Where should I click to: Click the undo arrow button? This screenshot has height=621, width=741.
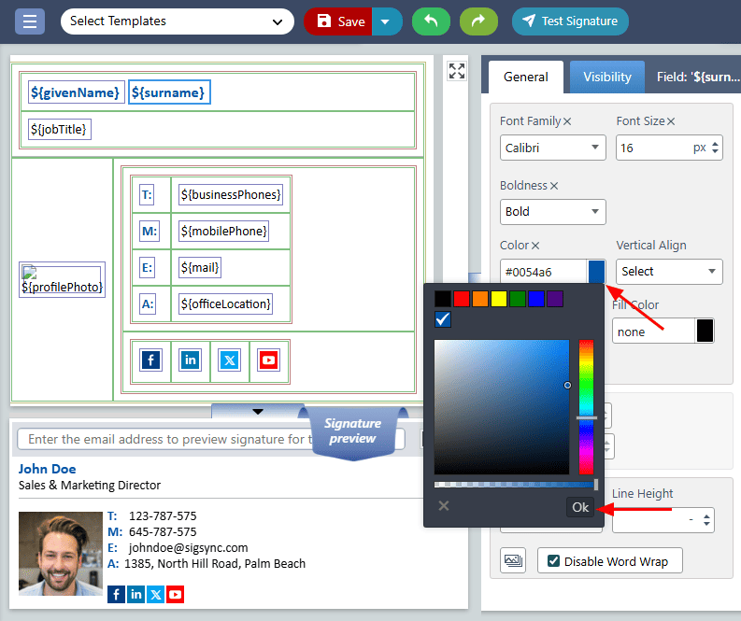coord(431,21)
